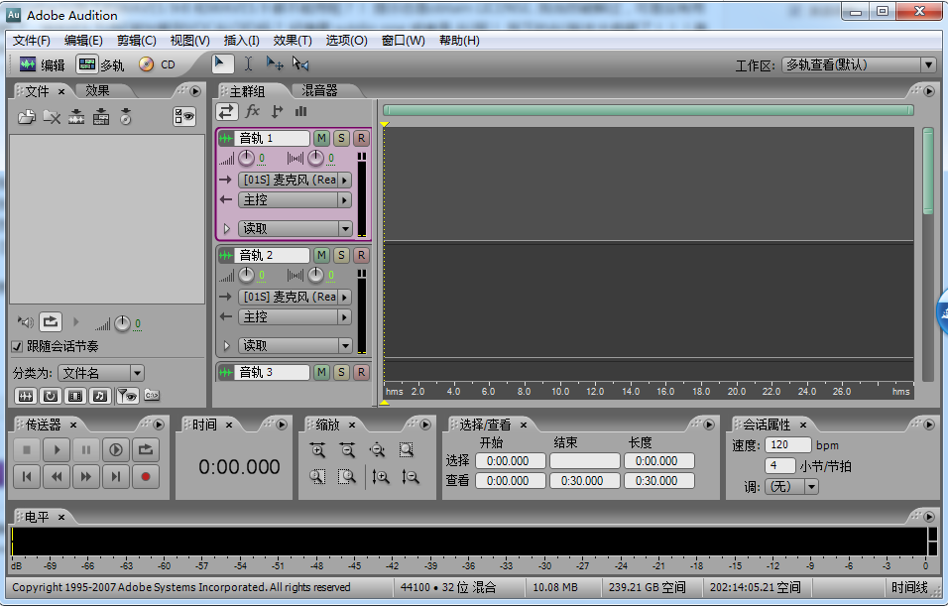Click the FX button in main group panel
The width and height of the screenshot is (948, 609).
point(252,111)
